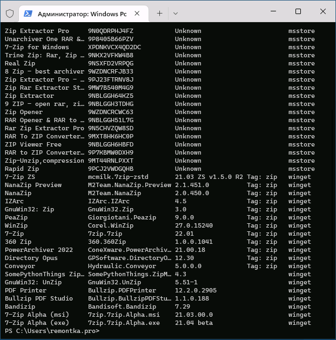This screenshot has width=336, height=340.
Task: Select the Администратор: Windows PowerShell tab
Action: pos(81,12)
